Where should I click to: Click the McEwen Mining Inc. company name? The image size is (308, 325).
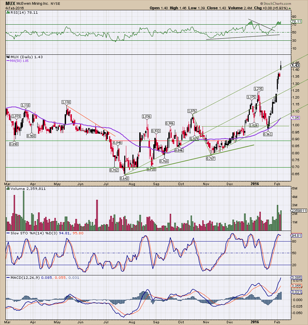(x=33, y=4)
